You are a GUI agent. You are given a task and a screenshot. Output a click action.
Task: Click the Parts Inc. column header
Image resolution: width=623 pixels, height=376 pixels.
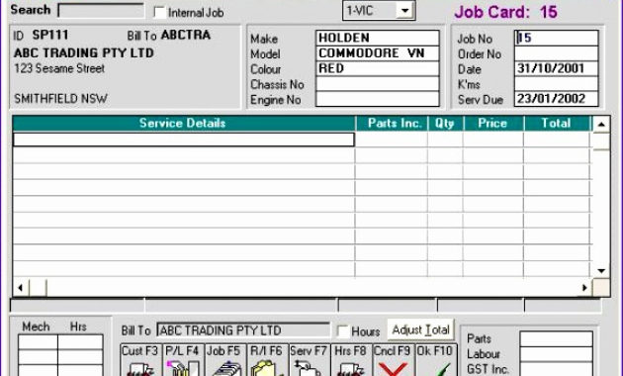point(392,124)
